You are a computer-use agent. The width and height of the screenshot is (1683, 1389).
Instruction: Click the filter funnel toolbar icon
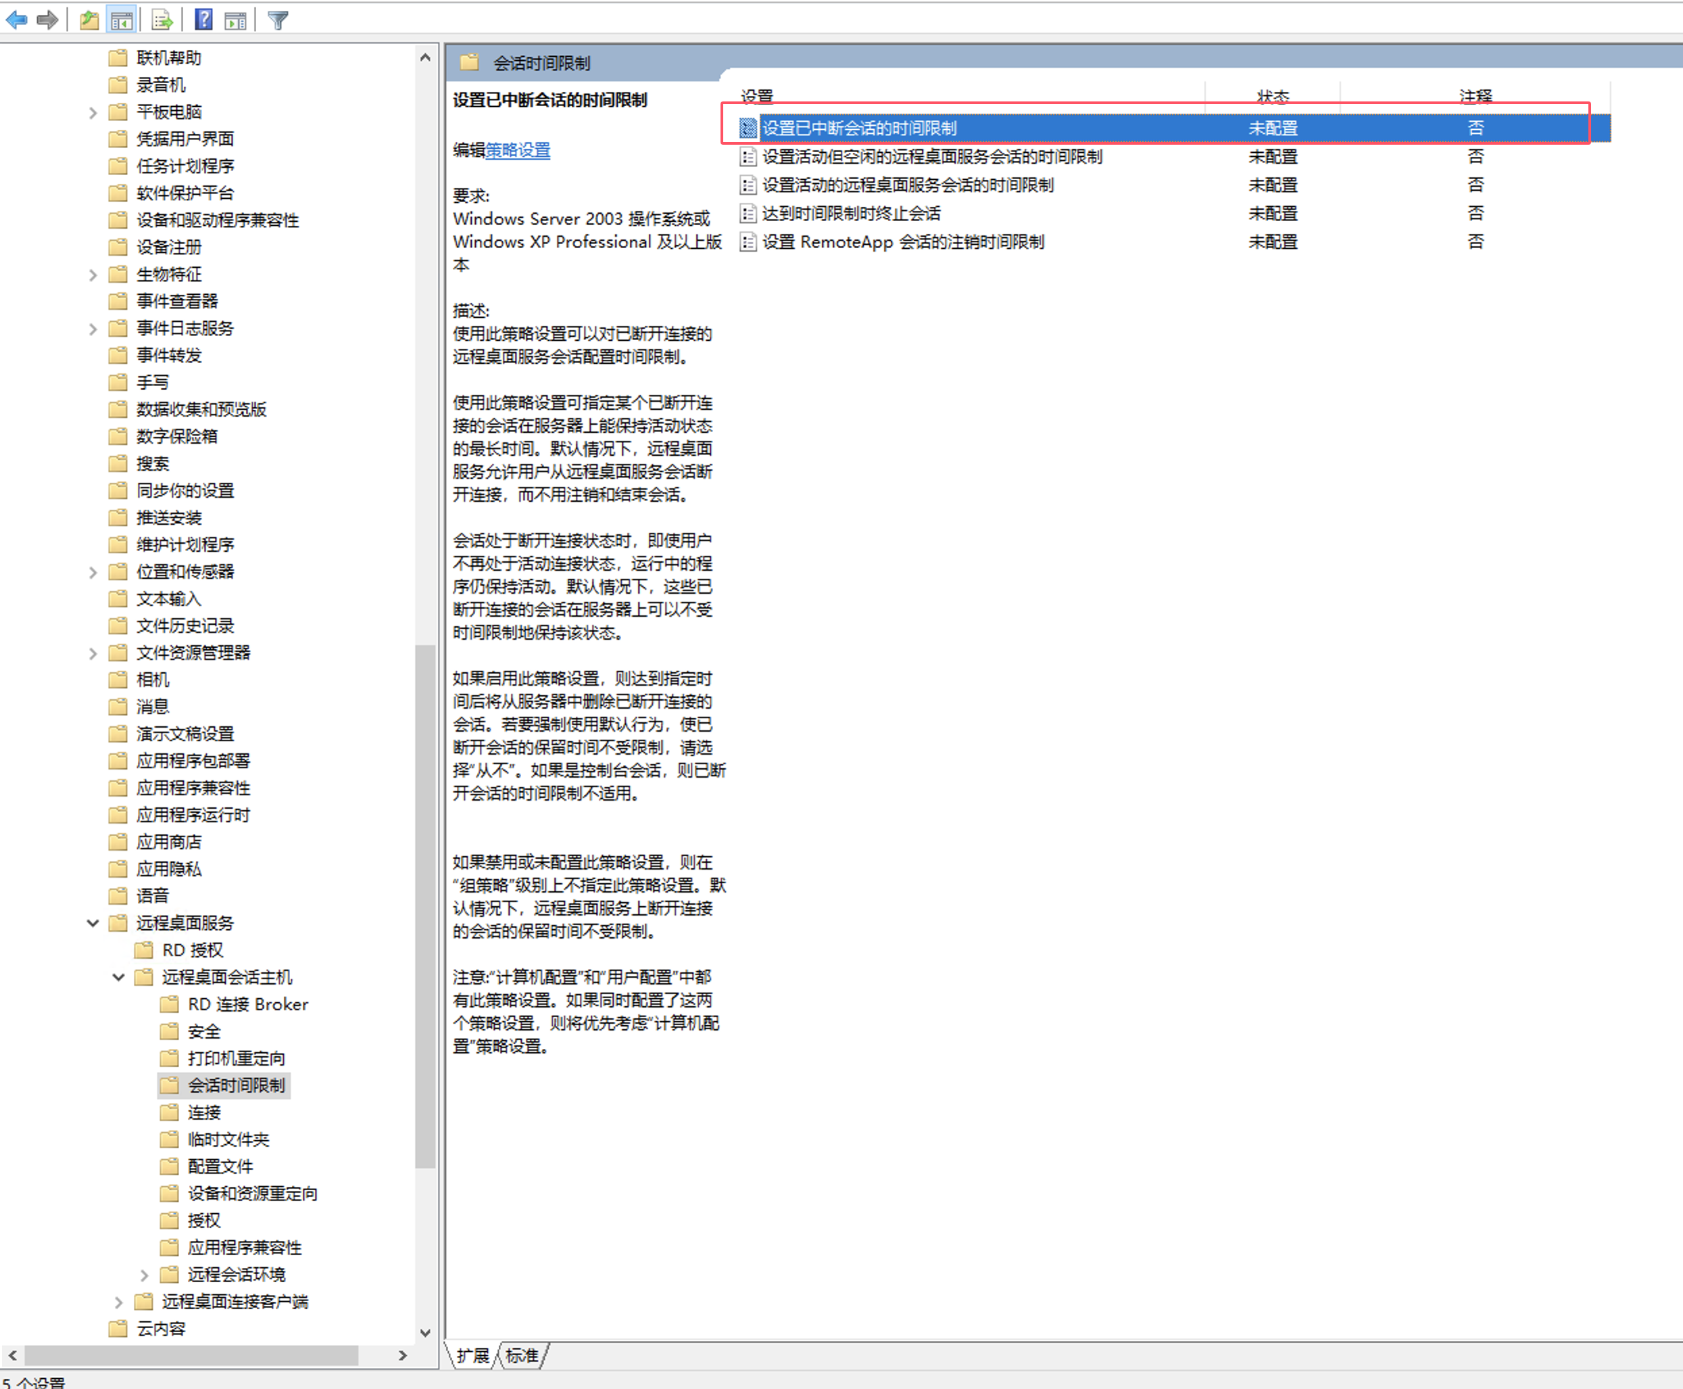click(x=277, y=20)
